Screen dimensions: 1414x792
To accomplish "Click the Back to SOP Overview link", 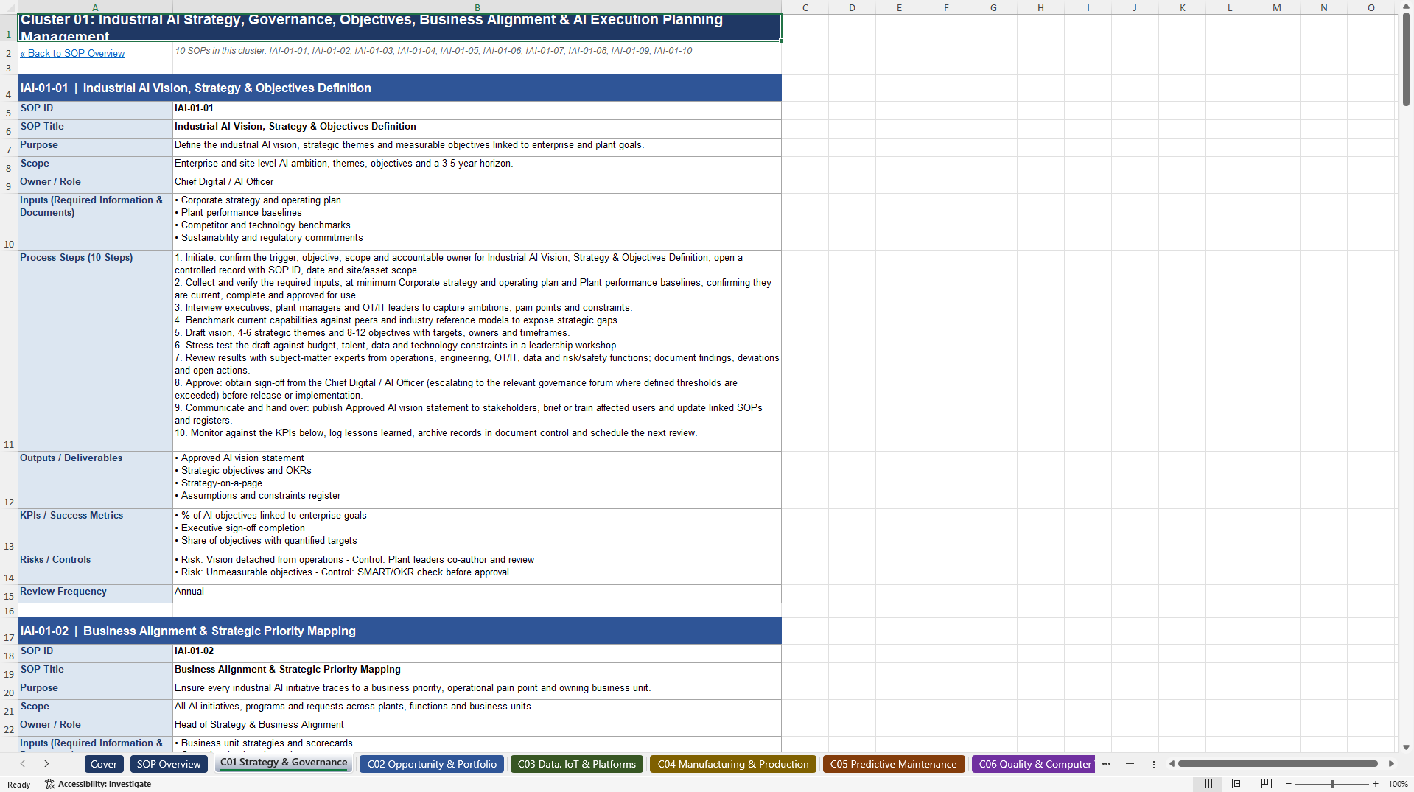I will (72, 54).
